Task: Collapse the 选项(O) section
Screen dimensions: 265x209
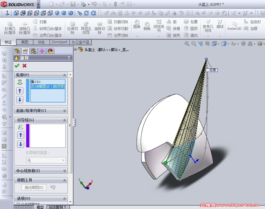Action: tap(65, 199)
